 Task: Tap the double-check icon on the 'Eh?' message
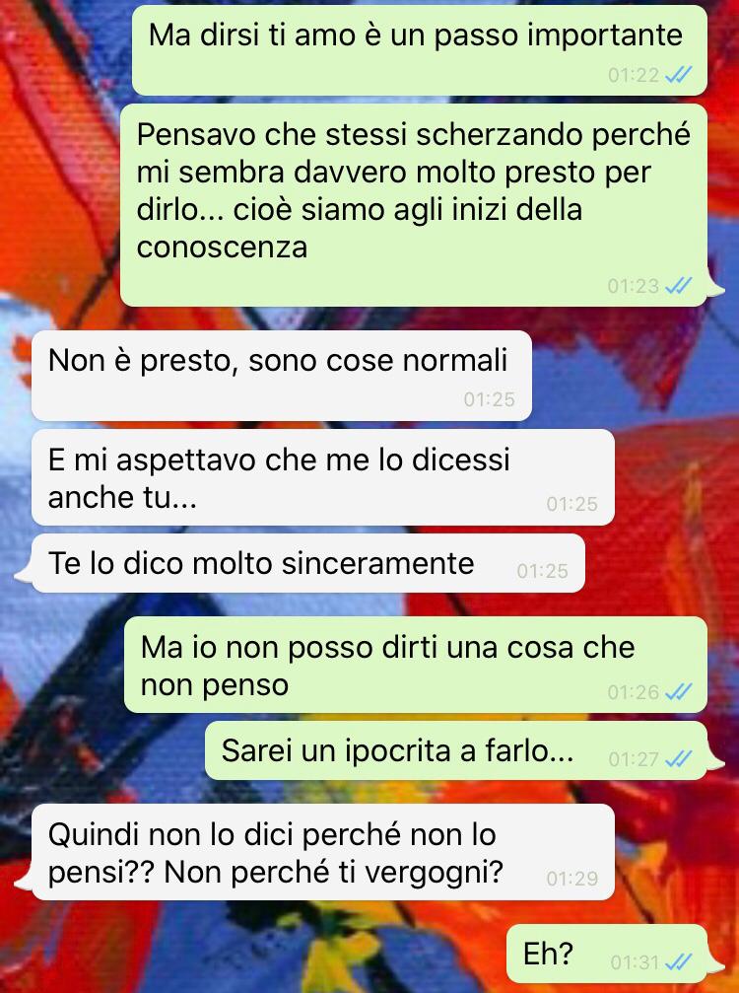(x=679, y=962)
